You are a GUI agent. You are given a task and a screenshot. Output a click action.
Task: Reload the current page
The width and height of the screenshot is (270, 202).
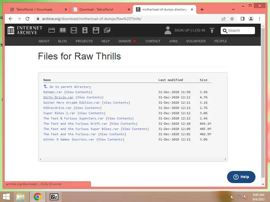(27, 19)
